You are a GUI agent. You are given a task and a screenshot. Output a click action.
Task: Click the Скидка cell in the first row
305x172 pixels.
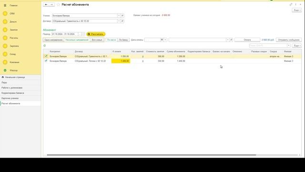coord(275,56)
